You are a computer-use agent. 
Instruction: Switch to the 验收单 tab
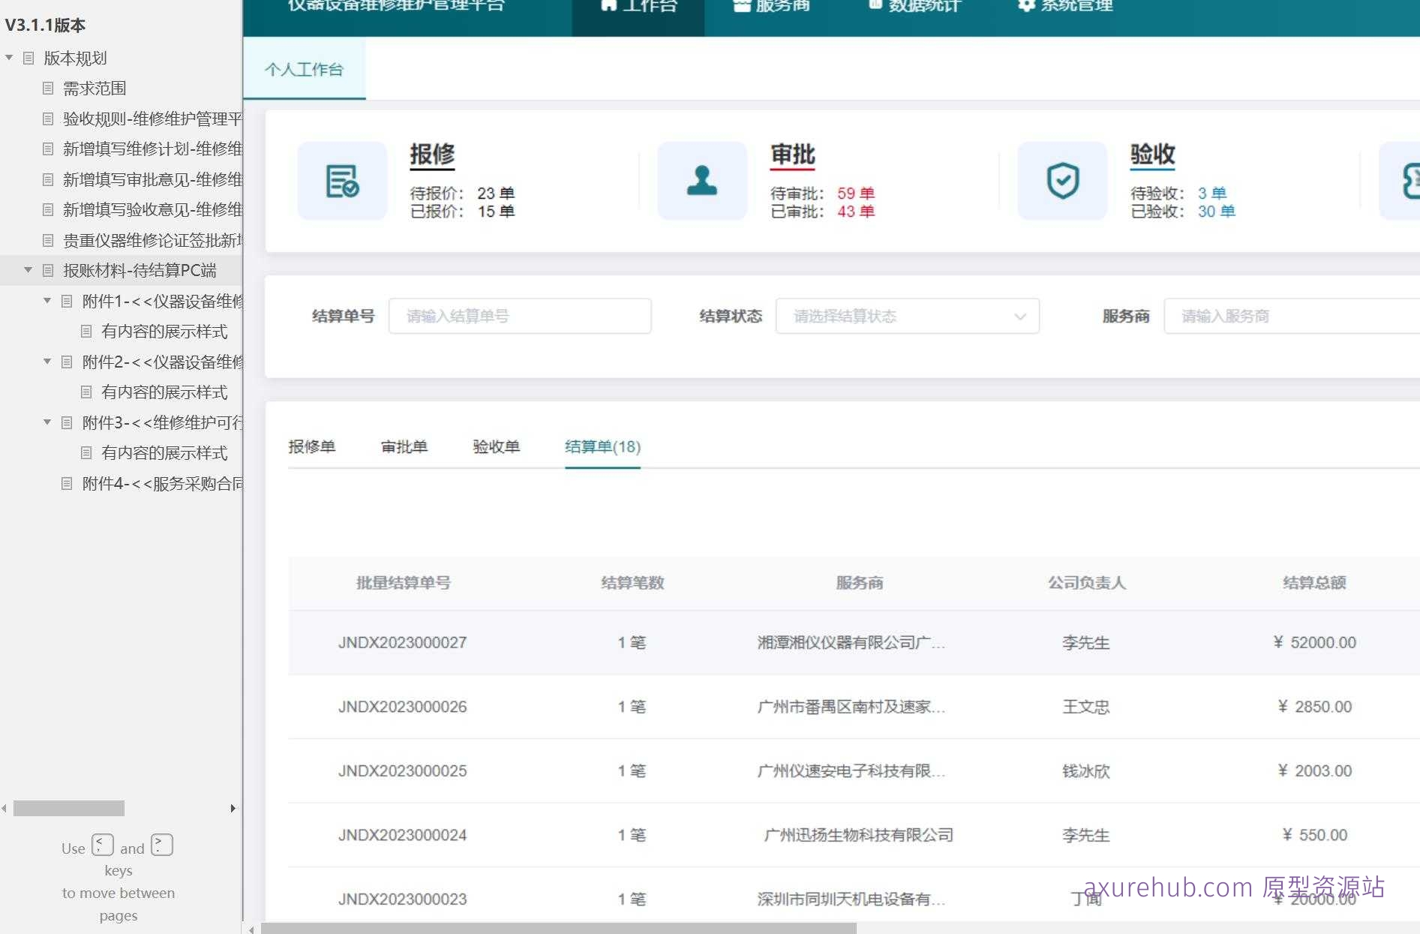pos(497,446)
